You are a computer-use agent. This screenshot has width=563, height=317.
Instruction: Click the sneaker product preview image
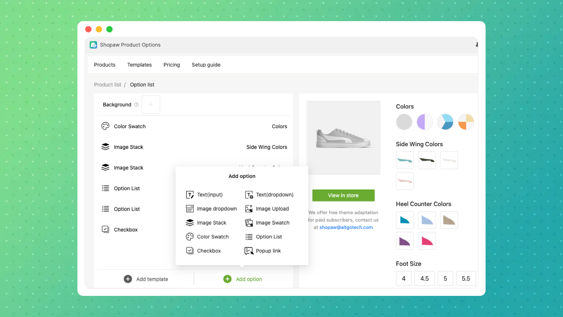[343, 138]
